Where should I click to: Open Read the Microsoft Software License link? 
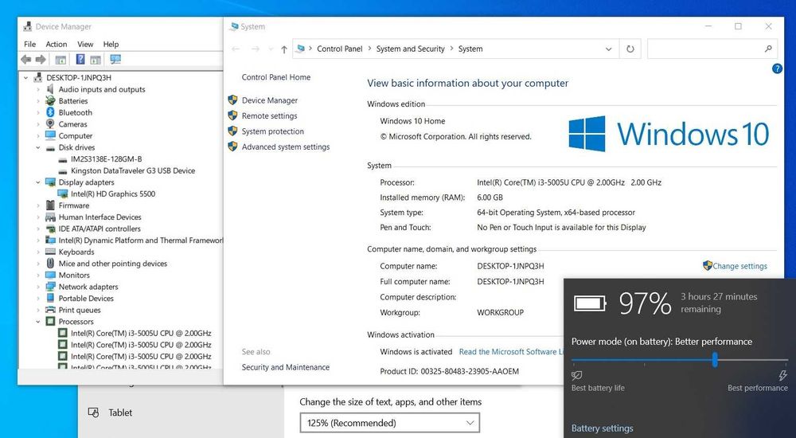511,352
